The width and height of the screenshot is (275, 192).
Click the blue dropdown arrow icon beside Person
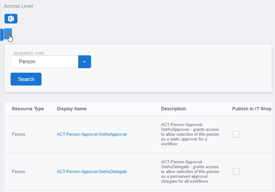click(x=85, y=61)
